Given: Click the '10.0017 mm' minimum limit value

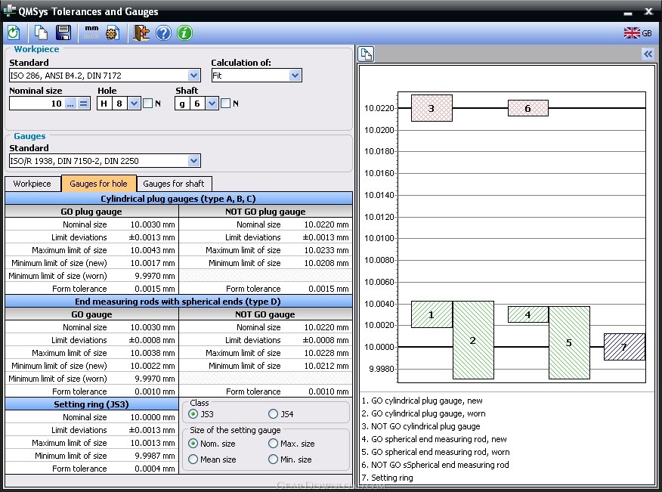Looking at the screenshot, I should (153, 263).
